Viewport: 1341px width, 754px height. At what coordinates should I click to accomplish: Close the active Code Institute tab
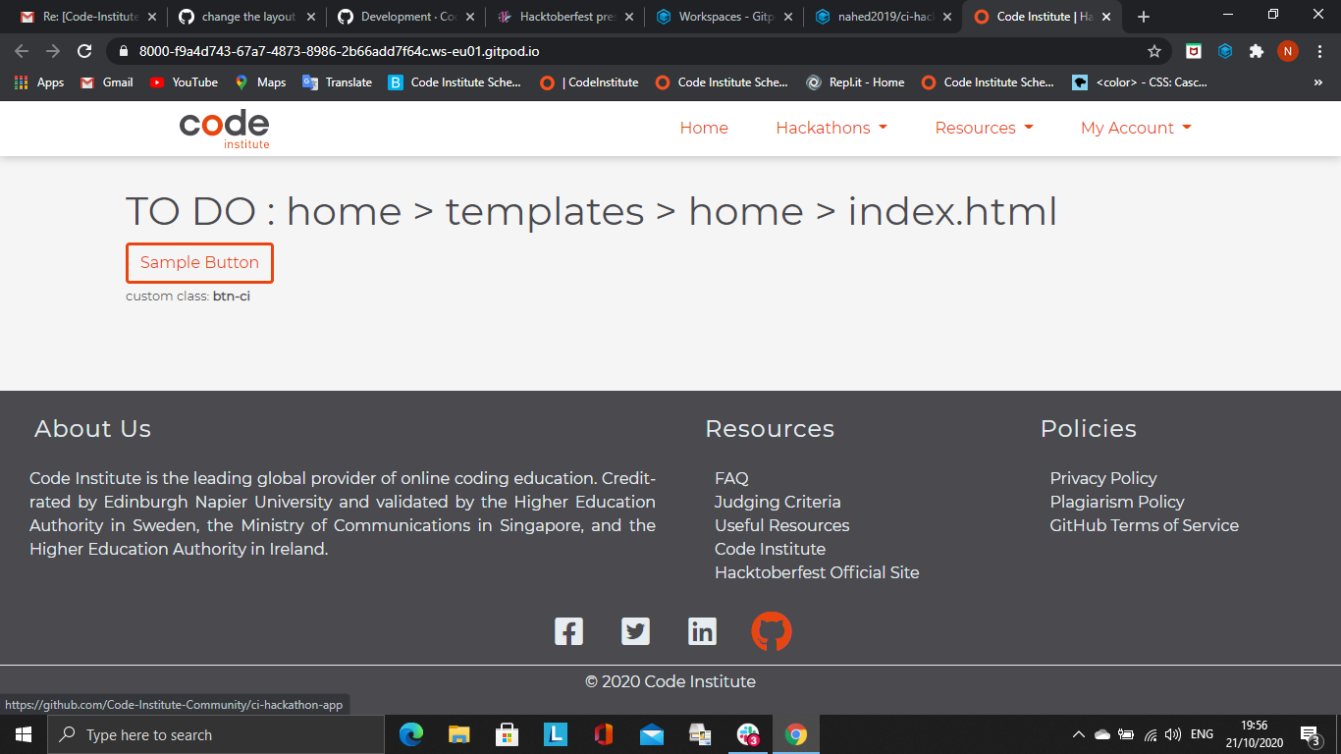[1105, 17]
